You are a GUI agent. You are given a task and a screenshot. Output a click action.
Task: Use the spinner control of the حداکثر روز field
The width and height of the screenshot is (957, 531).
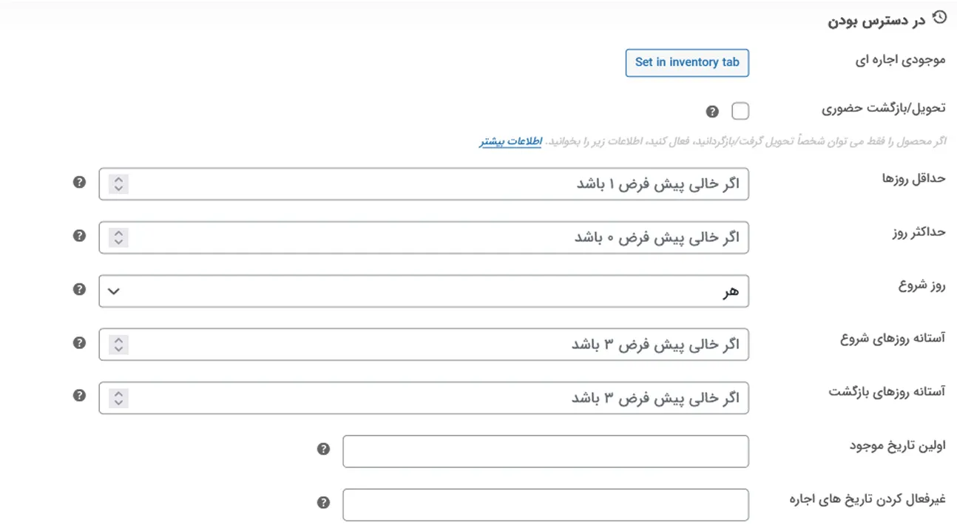(x=118, y=237)
